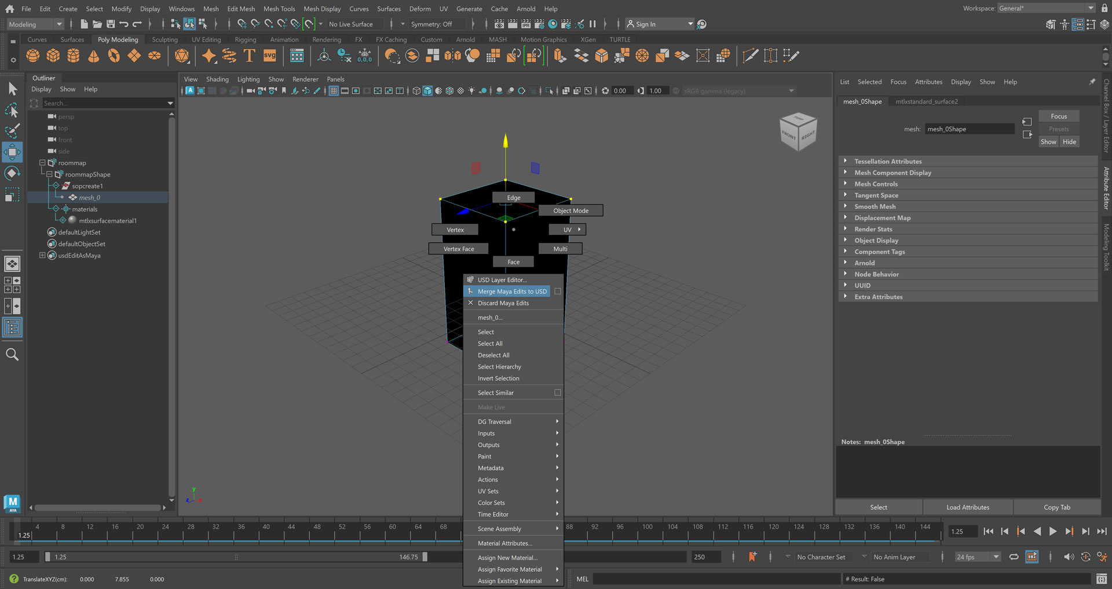Image resolution: width=1112 pixels, height=589 pixels.
Task: Select the Rotate tool in toolbox
Action: tap(12, 173)
